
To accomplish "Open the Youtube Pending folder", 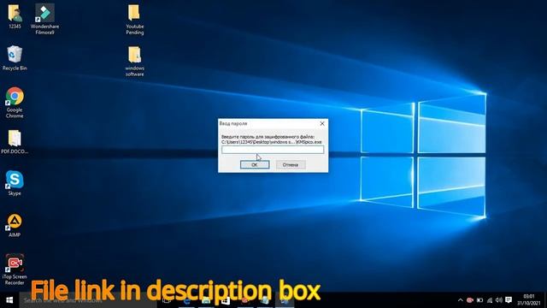I will point(135,19).
